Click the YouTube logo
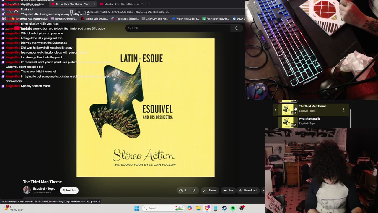Screen dimensions: 378x213 point(23,28)
